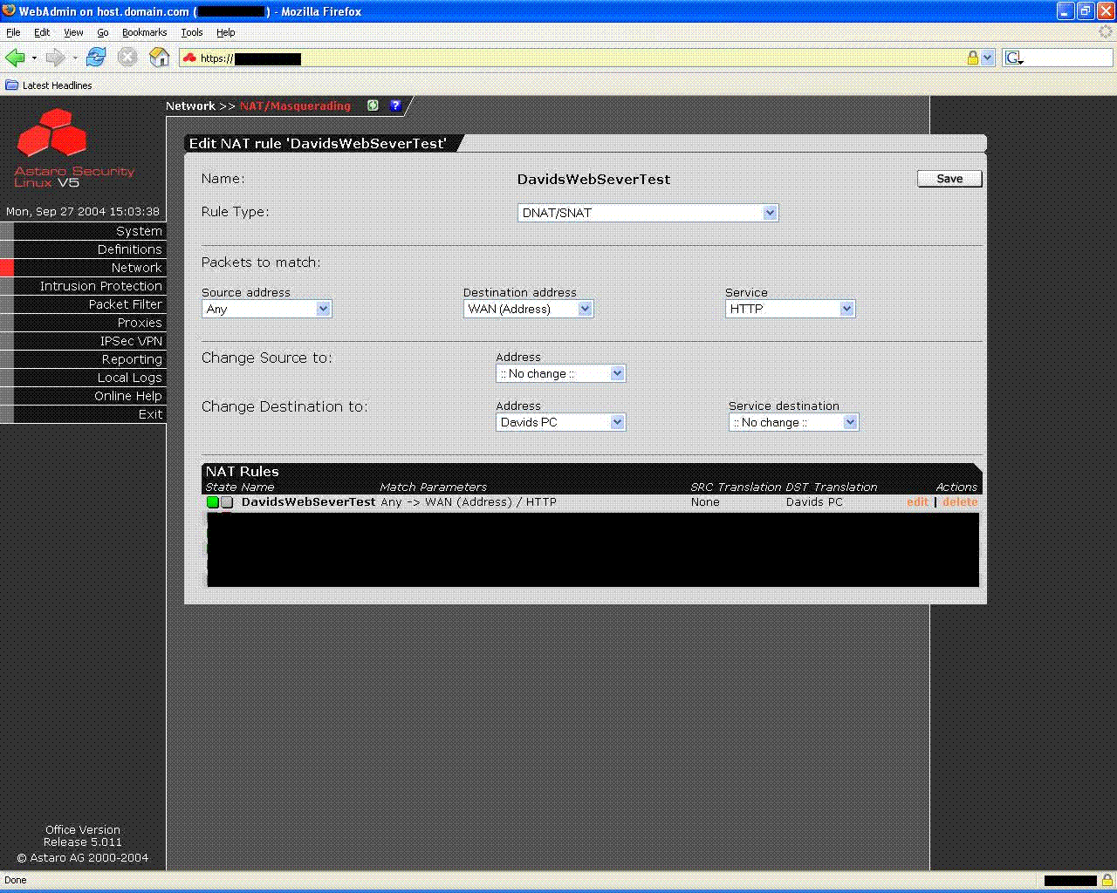Image resolution: width=1117 pixels, height=893 pixels.
Task: Open the Rule Type DNAT/SNAT dropdown
Action: 648,213
